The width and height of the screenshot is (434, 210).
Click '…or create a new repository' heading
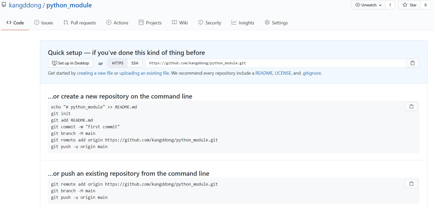(x=120, y=96)
